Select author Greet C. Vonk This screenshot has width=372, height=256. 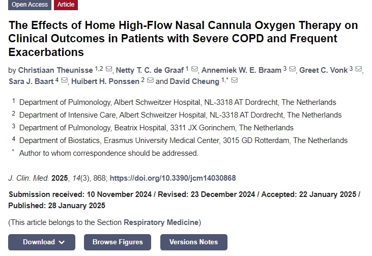(x=323, y=70)
